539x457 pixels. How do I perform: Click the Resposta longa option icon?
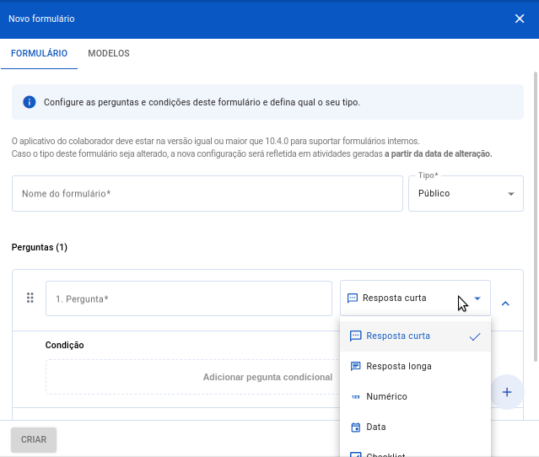coord(355,367)
